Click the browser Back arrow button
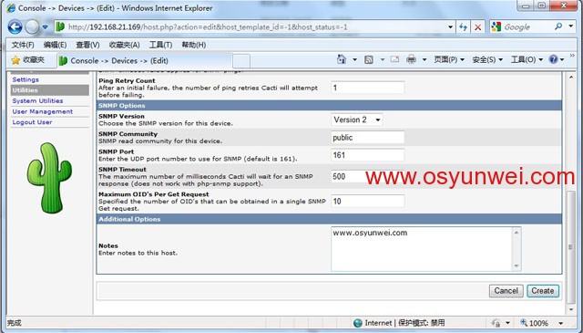This screenshot has width=583, height=333. coord(15,26)
